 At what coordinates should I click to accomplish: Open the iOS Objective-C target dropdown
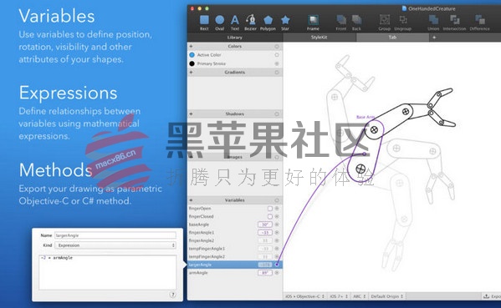pos(304,296)
